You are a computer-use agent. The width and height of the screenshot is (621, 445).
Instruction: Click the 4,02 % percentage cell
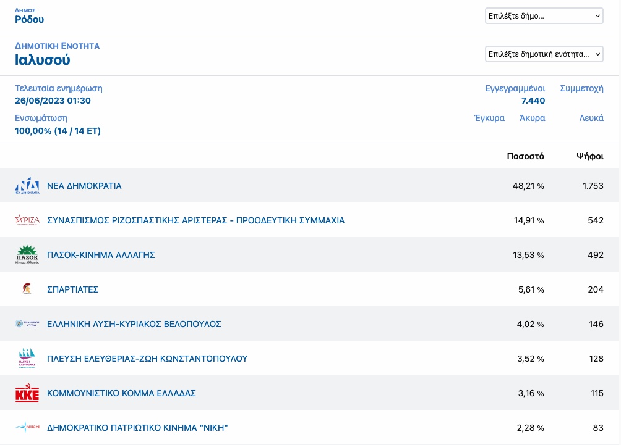coord(530,324)
